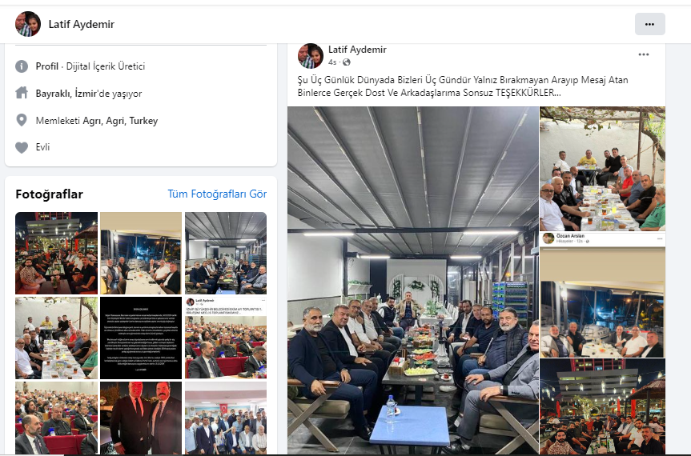Click the post author's avatar
The height and width of the screenshot is (456, 691).
(311, 56)
